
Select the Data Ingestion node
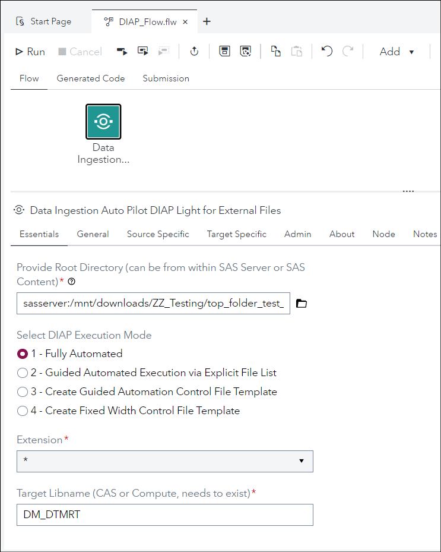pos(103,122)
